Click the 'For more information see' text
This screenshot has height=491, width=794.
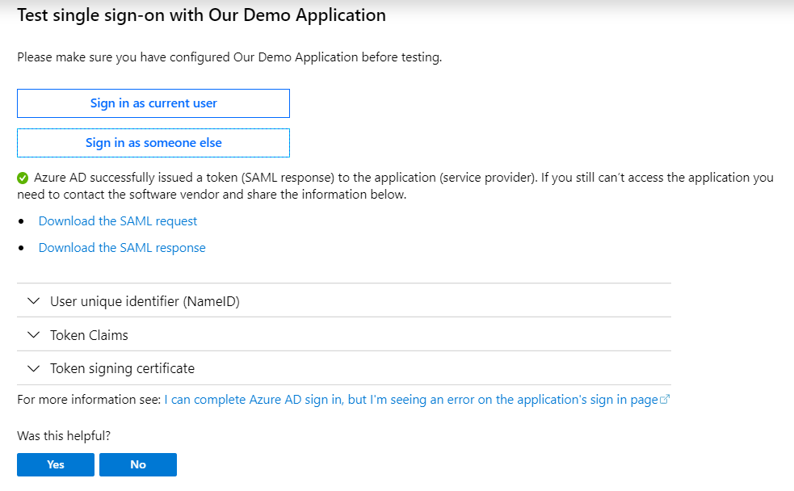89,400
